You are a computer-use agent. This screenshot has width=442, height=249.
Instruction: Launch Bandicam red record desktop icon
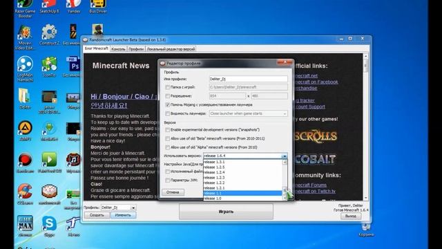(25, 163)
